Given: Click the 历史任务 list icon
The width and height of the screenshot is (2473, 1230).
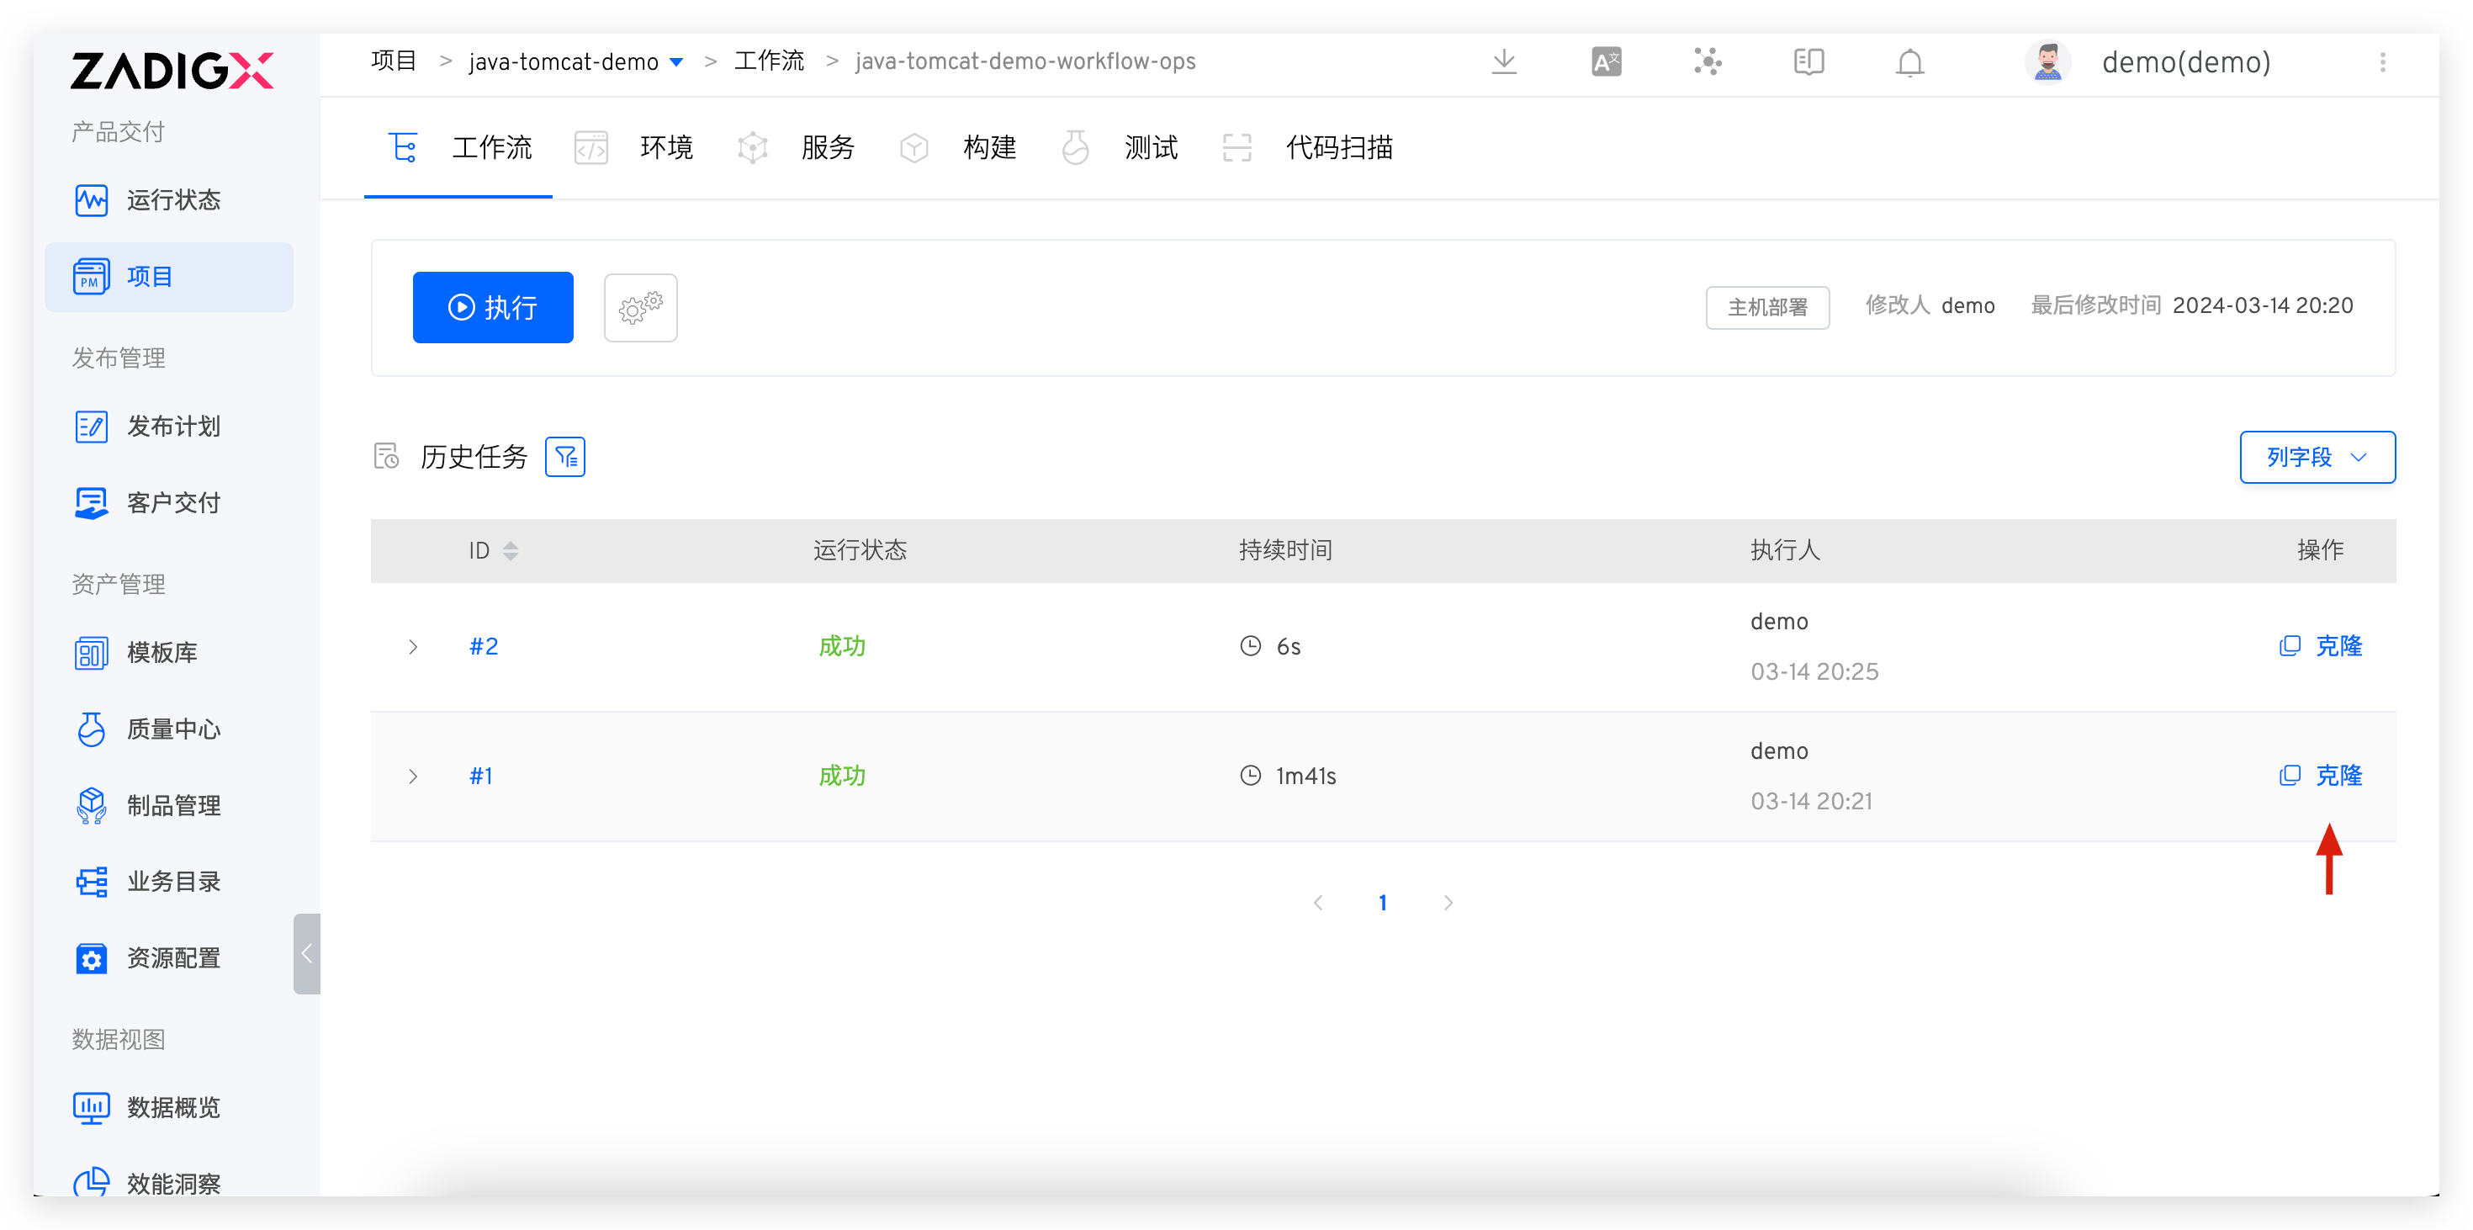Looking at the screenshot, I should tap(387, 456).
